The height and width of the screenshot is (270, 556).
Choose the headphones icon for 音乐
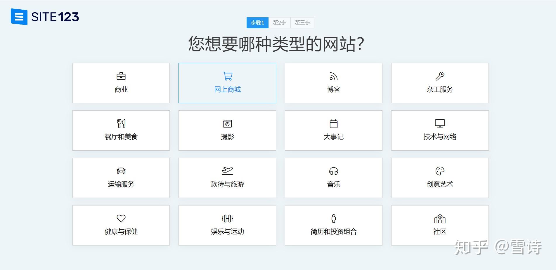point(334,171)
